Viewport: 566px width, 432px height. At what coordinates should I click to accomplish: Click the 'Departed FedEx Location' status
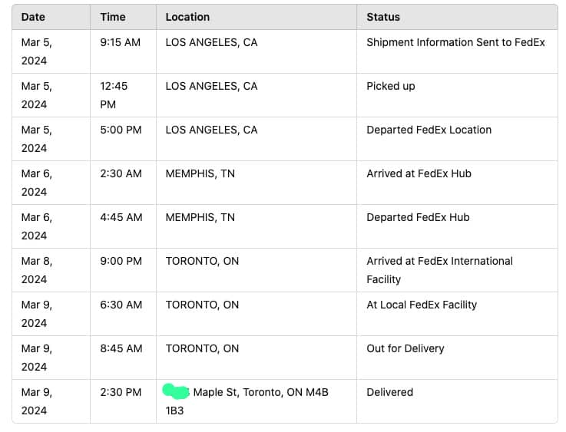(429, 130)
